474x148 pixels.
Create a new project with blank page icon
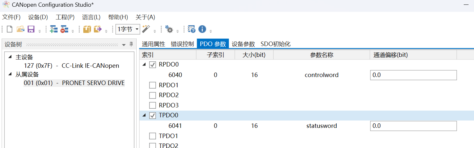pyautogui.click(x=10, y=29)
